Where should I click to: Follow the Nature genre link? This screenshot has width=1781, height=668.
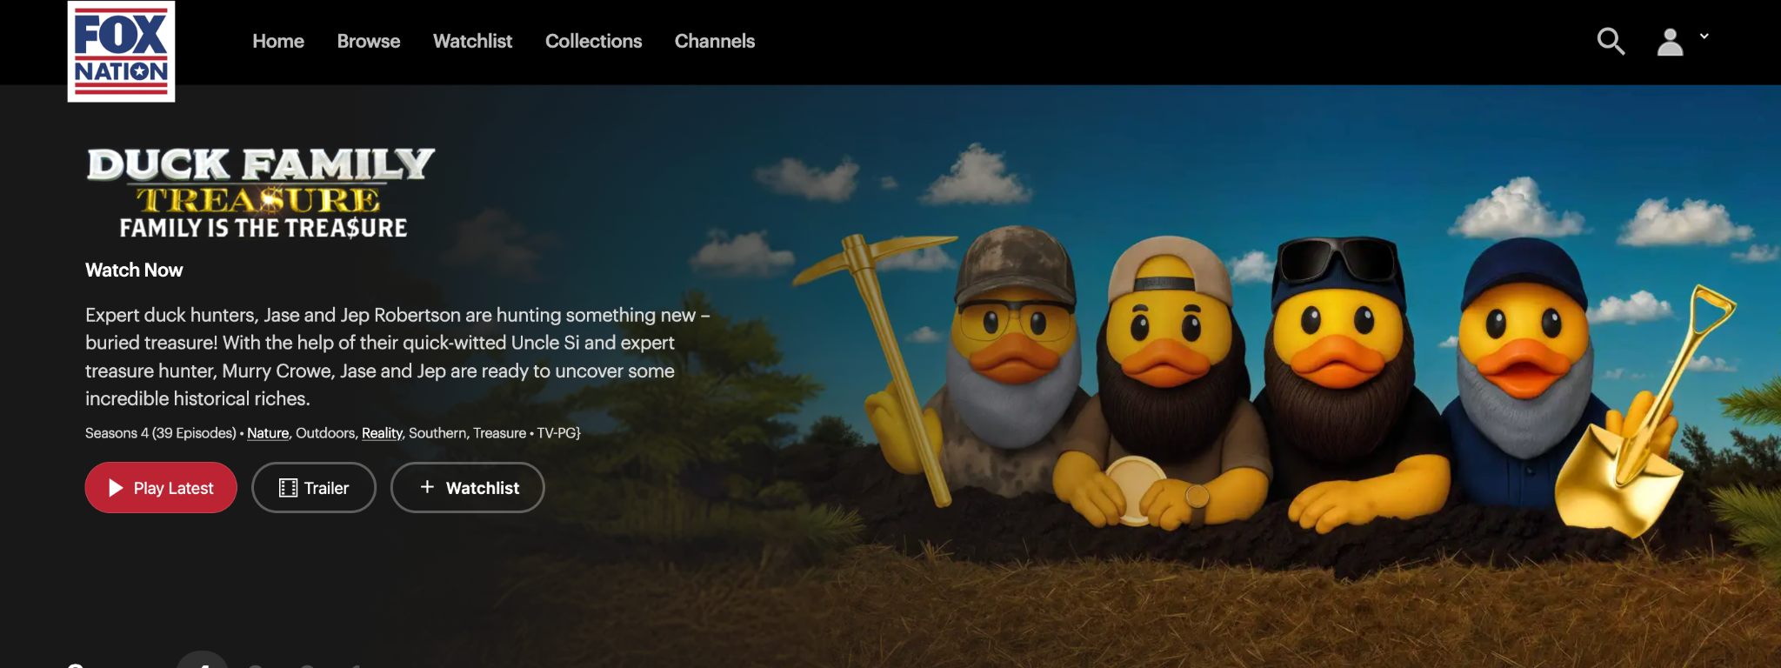[268, 433]
